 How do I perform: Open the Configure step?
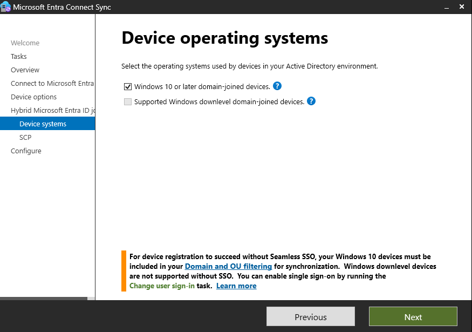(x=26, y=151)
